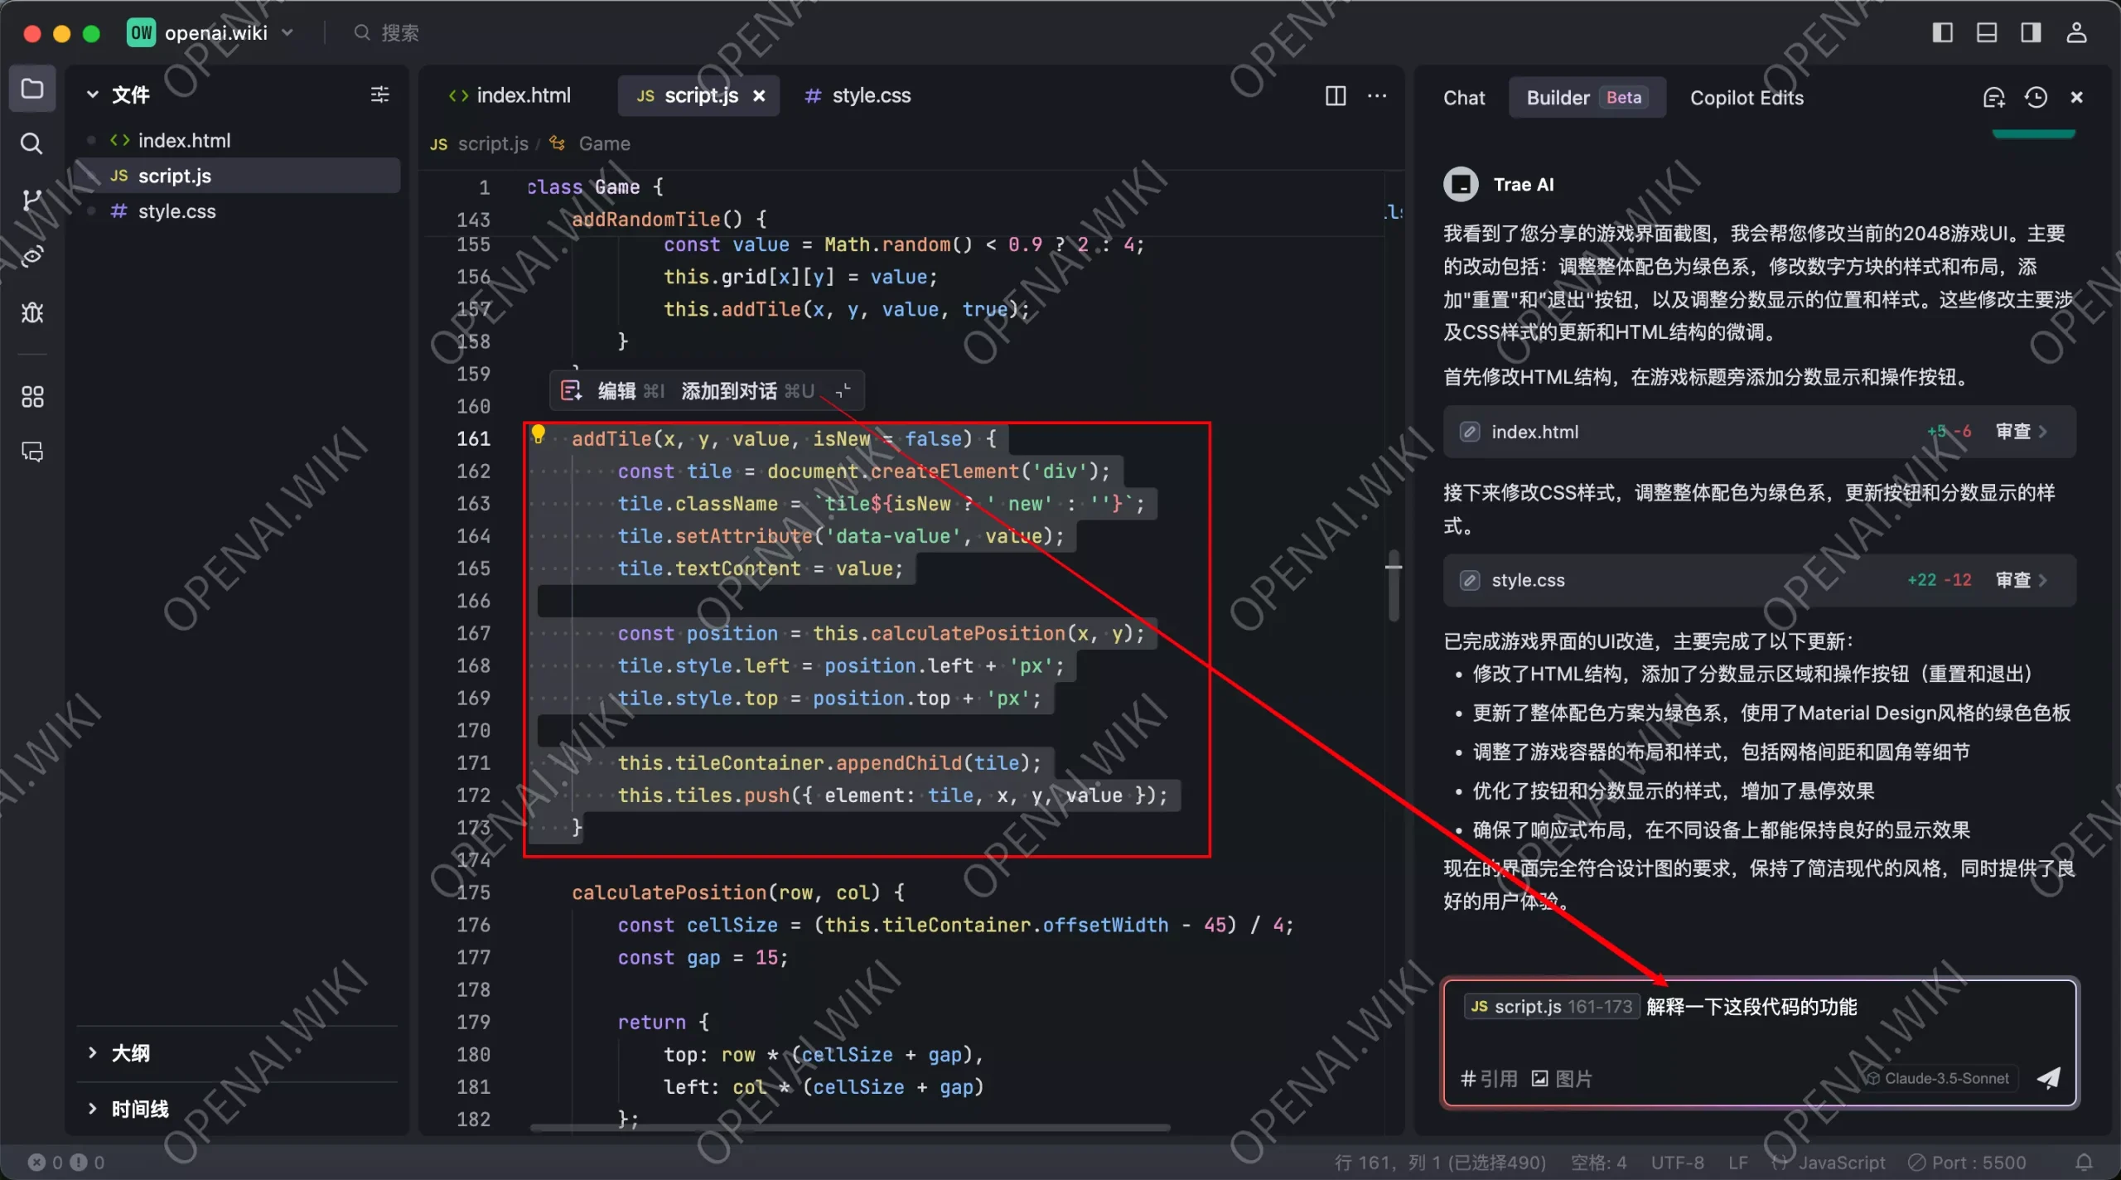Select script.js in the file tree
2121x1180 pixels.
tap(239, 176)
